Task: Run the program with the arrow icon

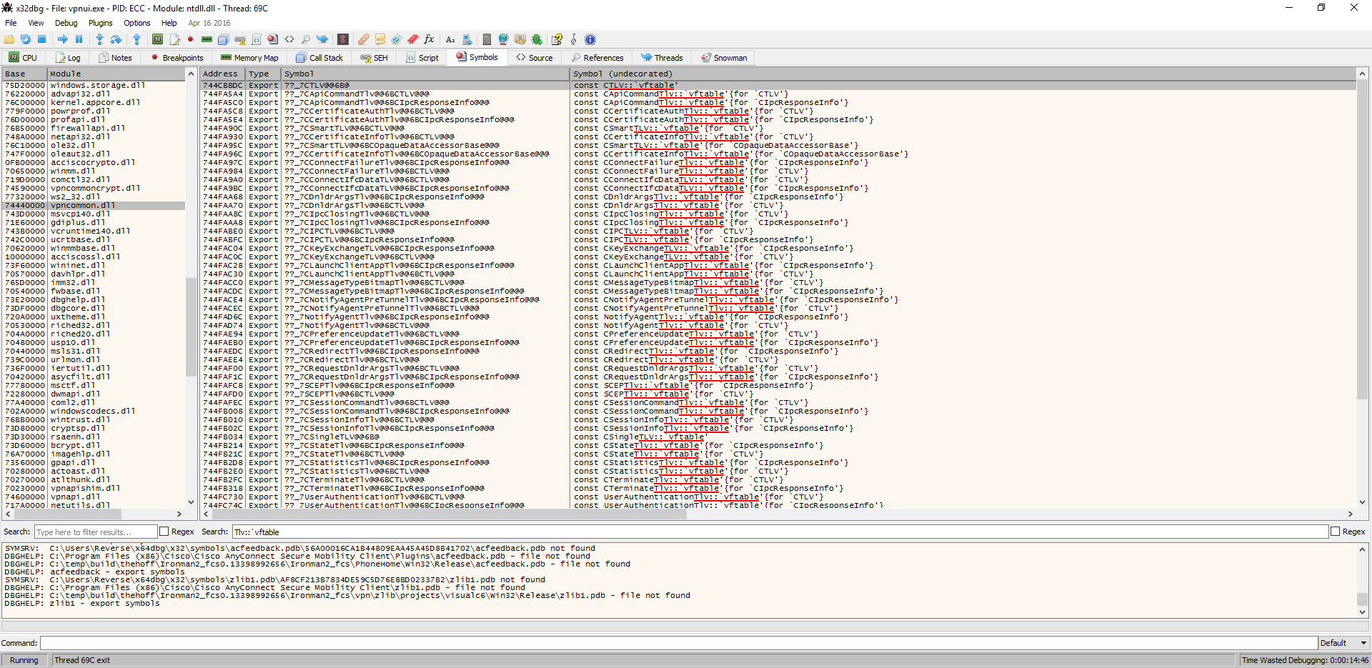Action: click(63, 39)
